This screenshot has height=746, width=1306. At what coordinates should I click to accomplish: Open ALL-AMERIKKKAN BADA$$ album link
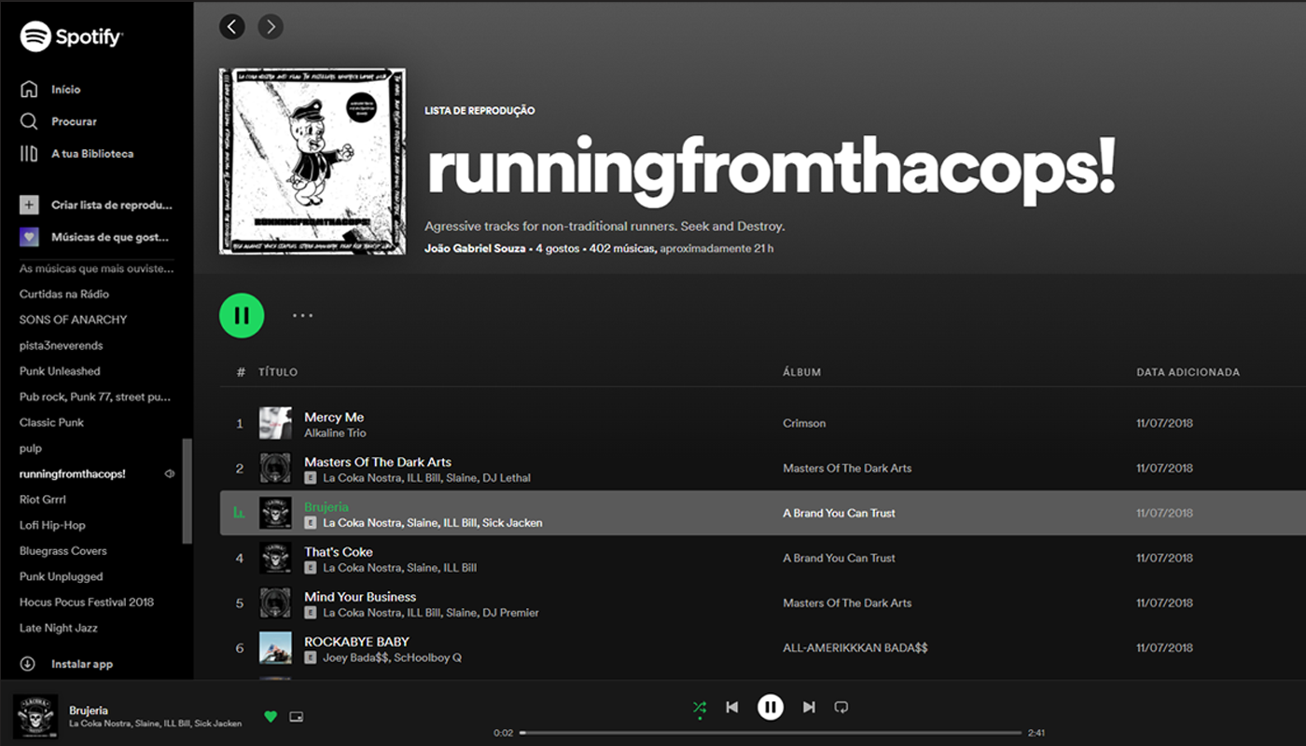coord(855,648)
